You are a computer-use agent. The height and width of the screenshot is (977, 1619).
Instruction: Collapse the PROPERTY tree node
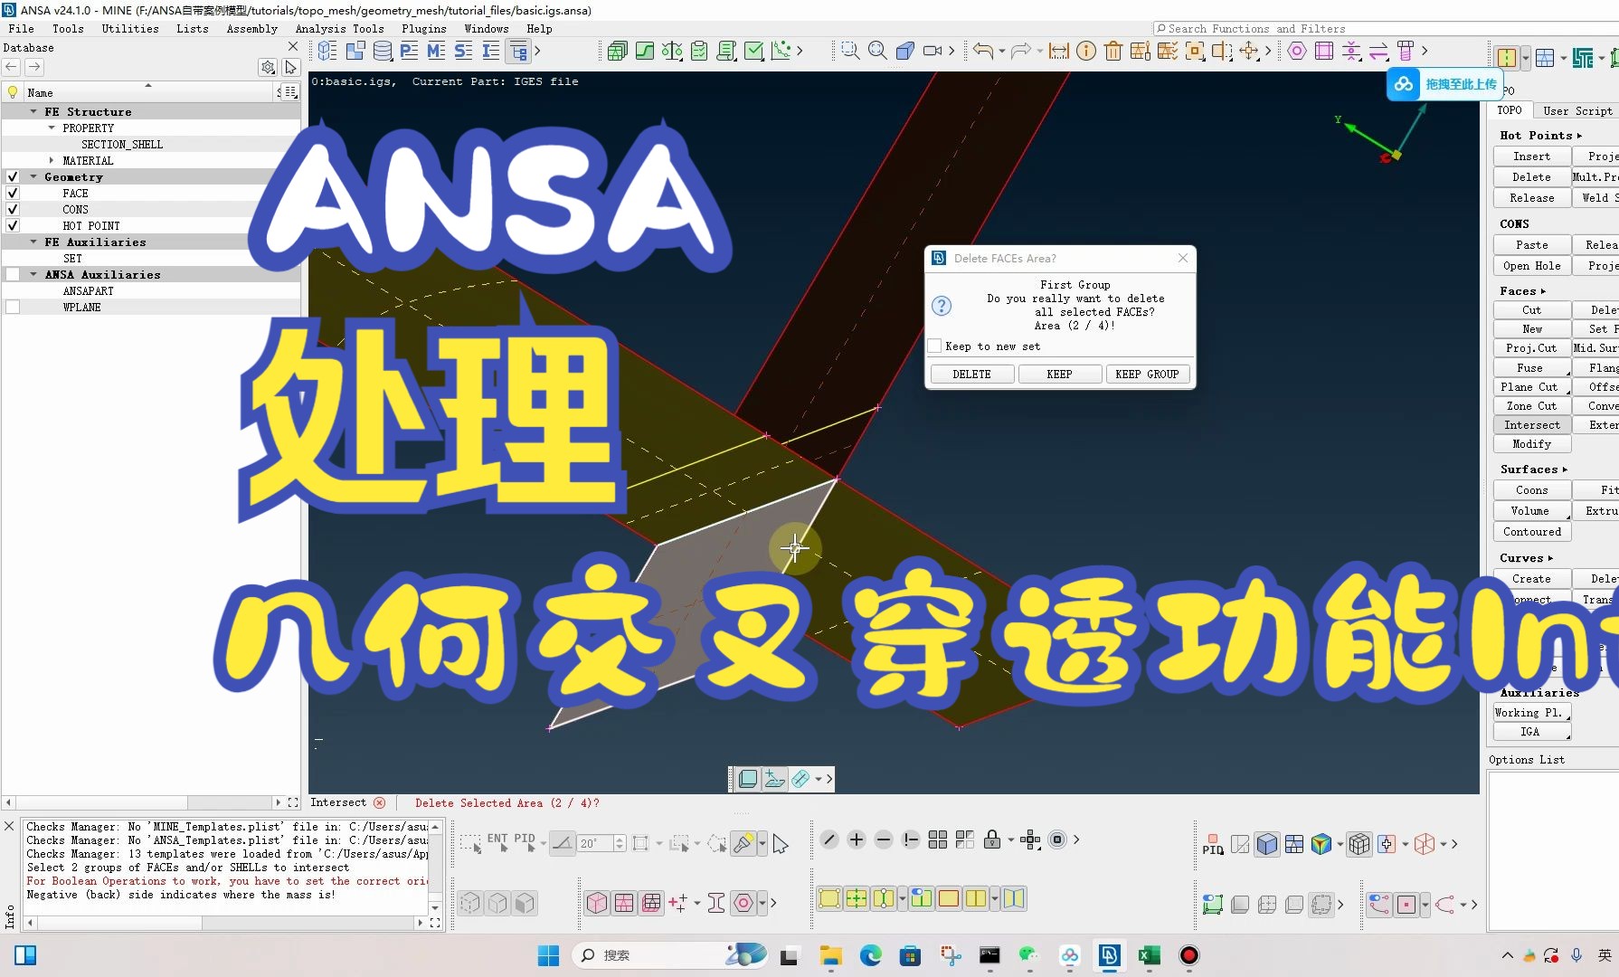(52, 128)
